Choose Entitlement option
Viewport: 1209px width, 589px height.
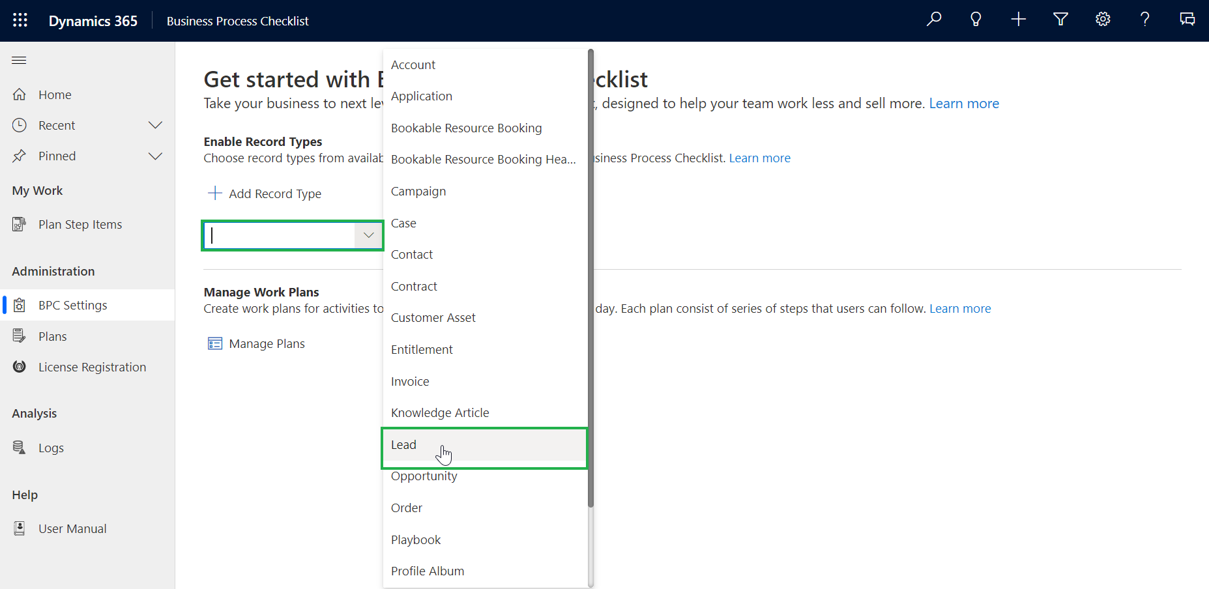tap(485, 349)
